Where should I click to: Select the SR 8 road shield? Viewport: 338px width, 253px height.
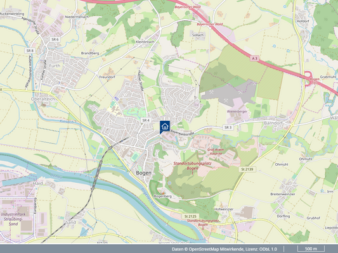pyautogui.click(x=30, y=51)
